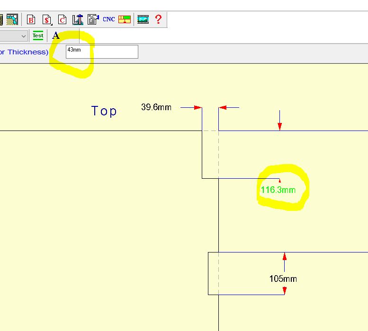Select the 39.6mm dimension label

pyautogui.click(x=156, y=107)
